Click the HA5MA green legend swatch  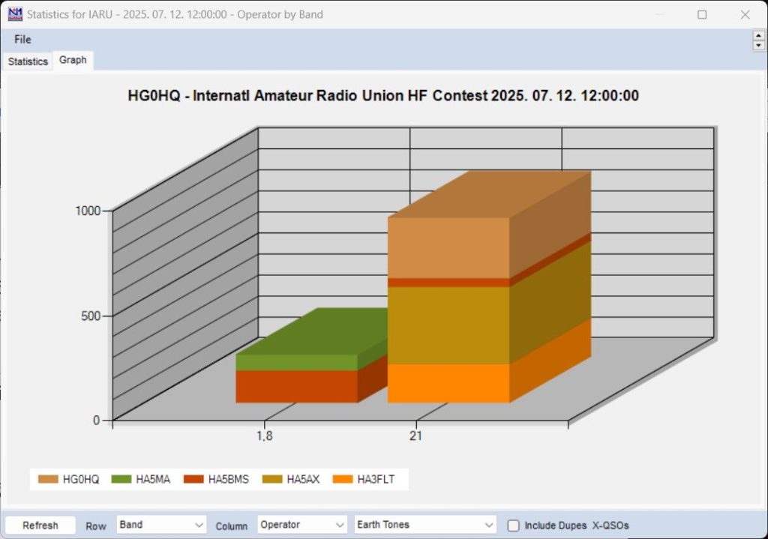point(121,479)
